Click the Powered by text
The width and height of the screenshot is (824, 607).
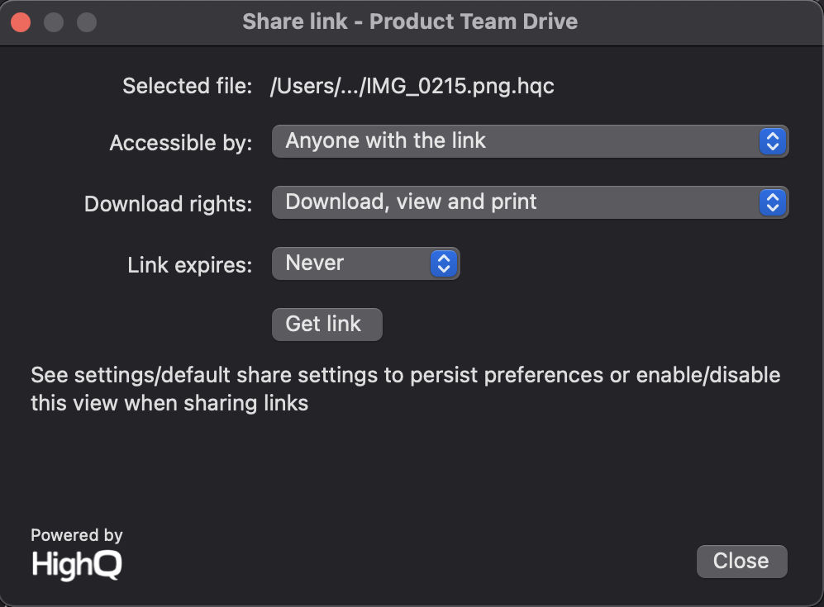coord(77,535)
